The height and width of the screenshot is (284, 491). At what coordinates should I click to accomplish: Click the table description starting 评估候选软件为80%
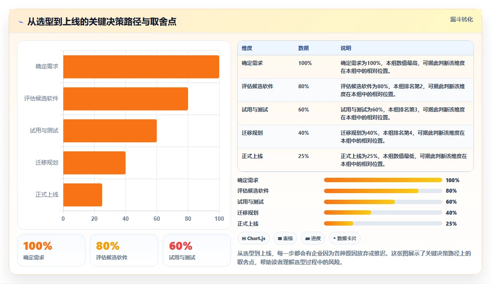[403, 90]
